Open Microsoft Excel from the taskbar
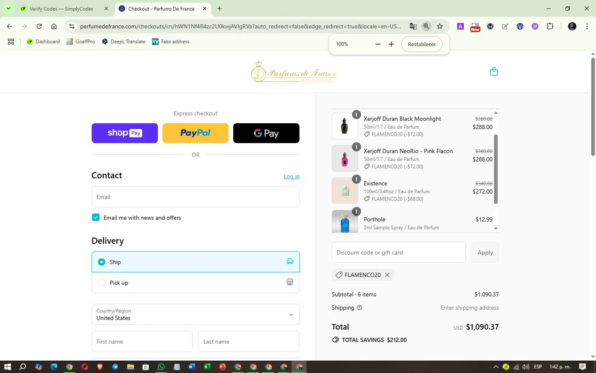Viewport: 596px width, 373px height. click(207, 367)
